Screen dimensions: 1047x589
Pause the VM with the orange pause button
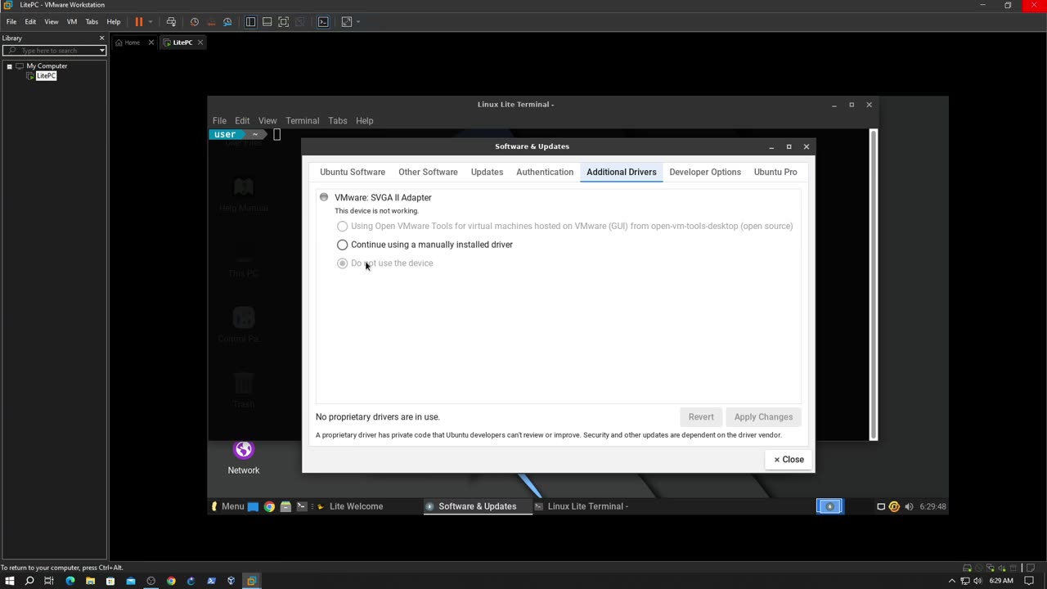point(139,22)
